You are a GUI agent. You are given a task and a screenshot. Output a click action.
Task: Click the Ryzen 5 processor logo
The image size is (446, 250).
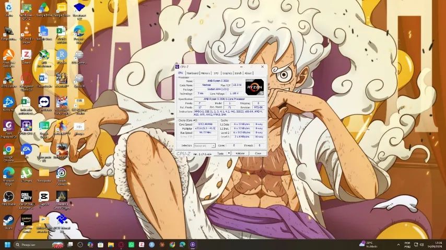click(x=254, y=87)
